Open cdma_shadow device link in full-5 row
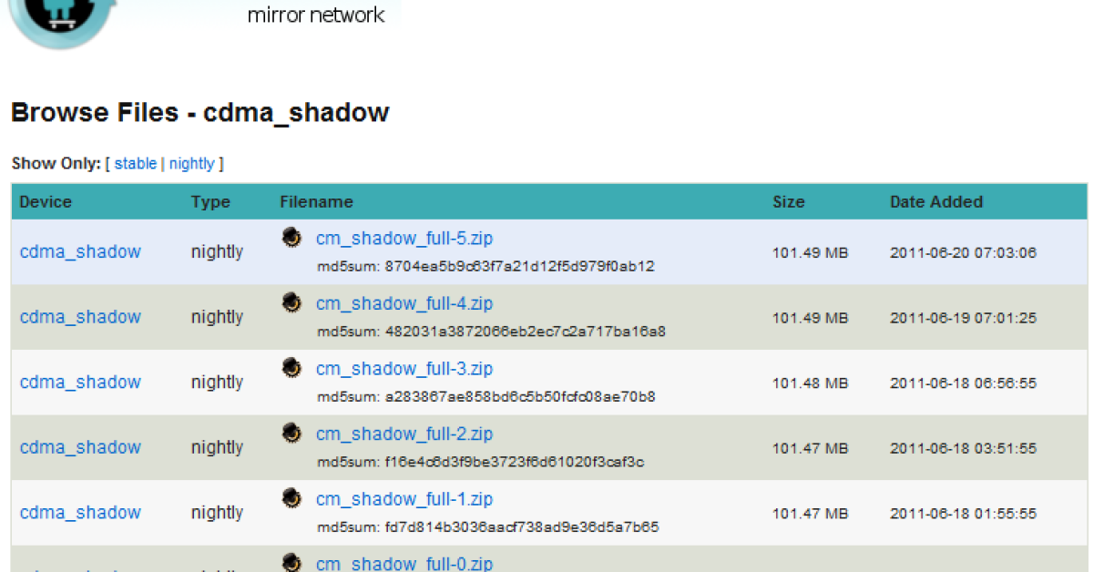Screen dimensions: 1093x572 coord(80,251)
